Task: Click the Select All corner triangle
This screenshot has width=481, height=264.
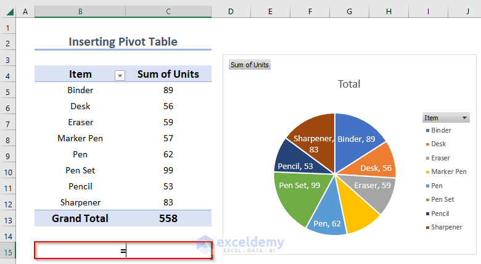Action: [x=8, y=12]
